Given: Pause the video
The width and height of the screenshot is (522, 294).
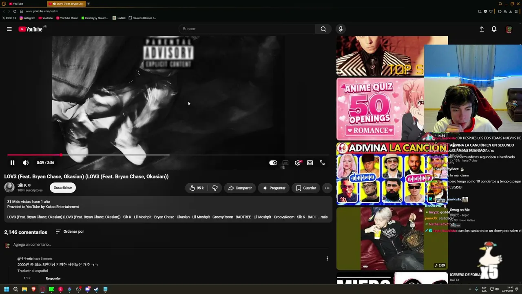Looking at the screenshot, I should tap(12, 163).
